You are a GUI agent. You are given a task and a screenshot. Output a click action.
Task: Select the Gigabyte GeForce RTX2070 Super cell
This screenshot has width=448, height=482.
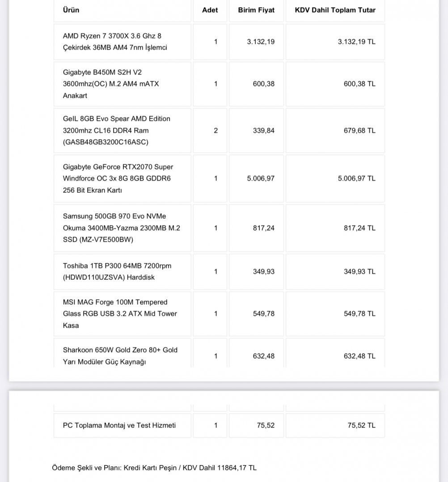(118, 178)
